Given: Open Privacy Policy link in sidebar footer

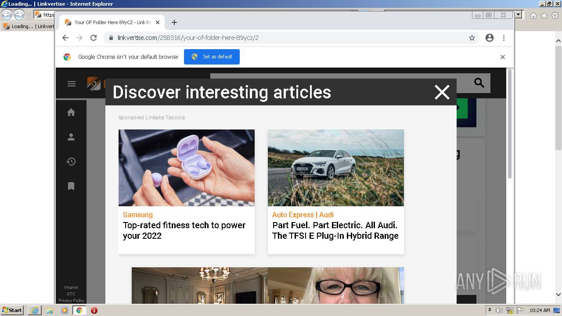Looking at the screenshot, I should coord(71,301).
